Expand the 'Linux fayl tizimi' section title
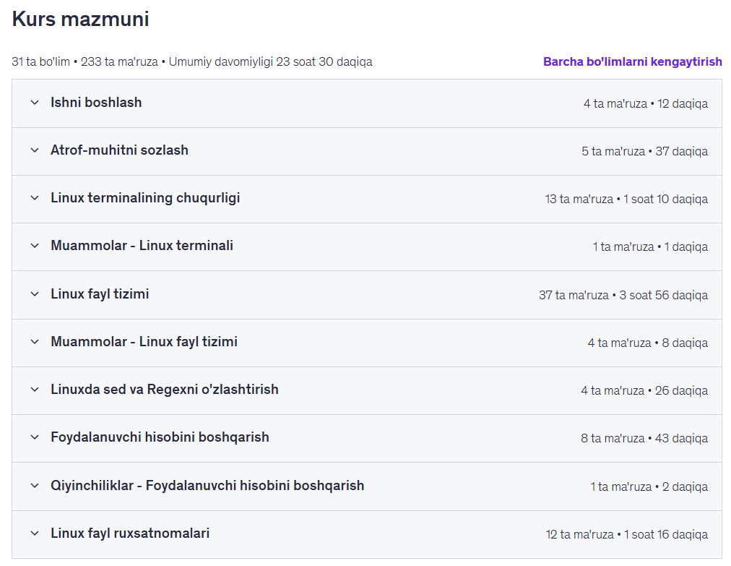Viewport: 731px width, 566px height. 100,294
